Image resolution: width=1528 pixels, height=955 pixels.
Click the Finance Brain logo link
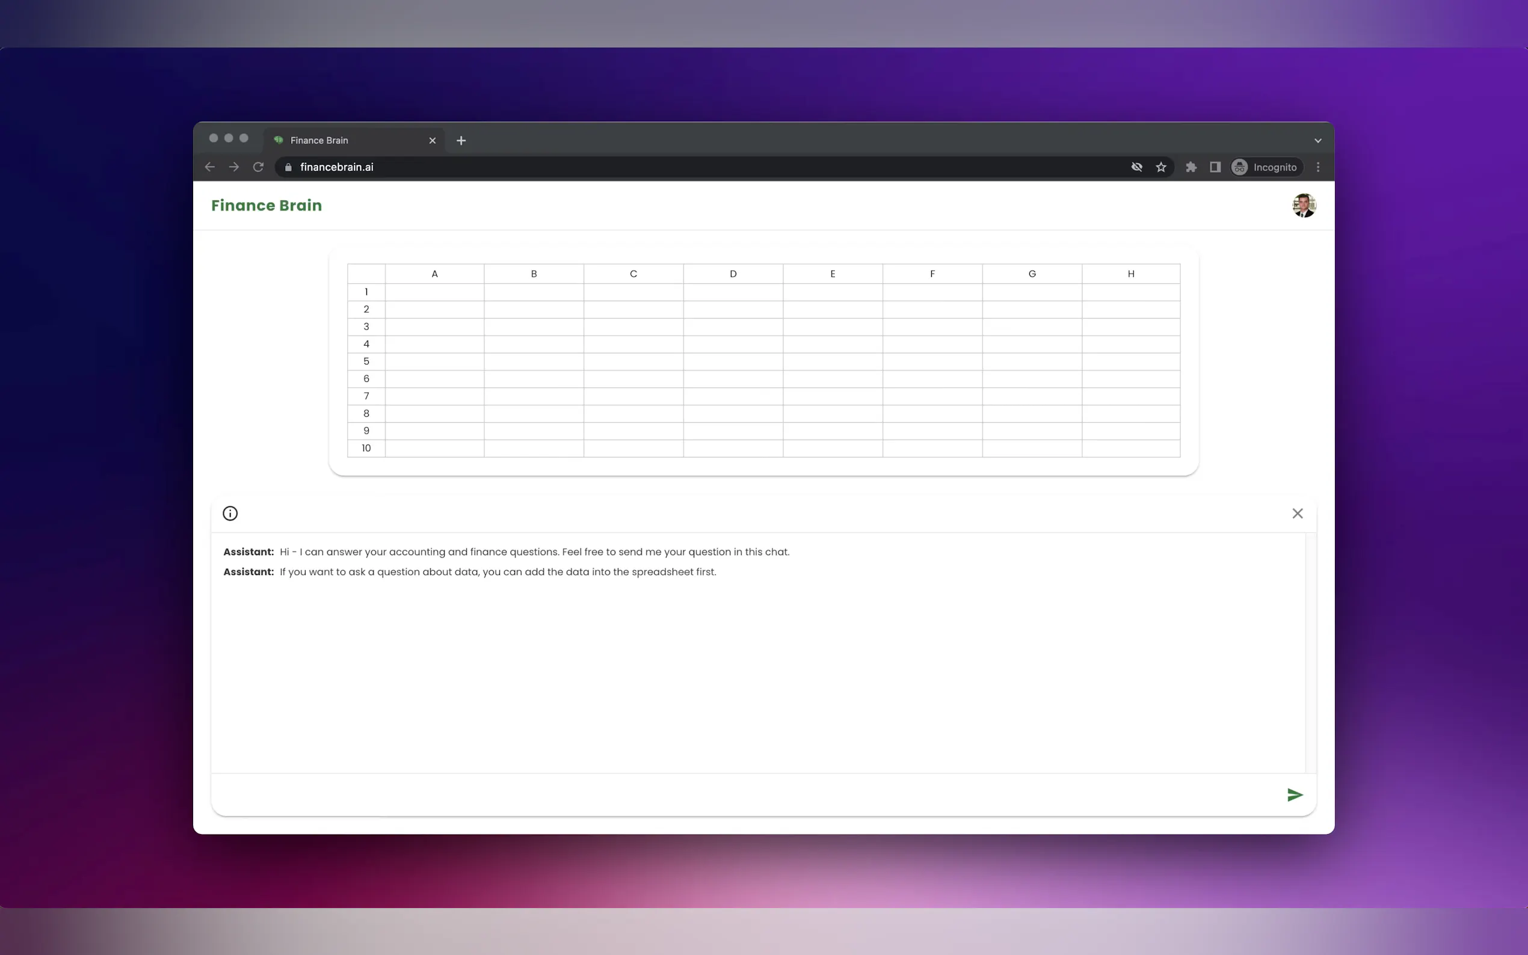[x=266, y=205]
